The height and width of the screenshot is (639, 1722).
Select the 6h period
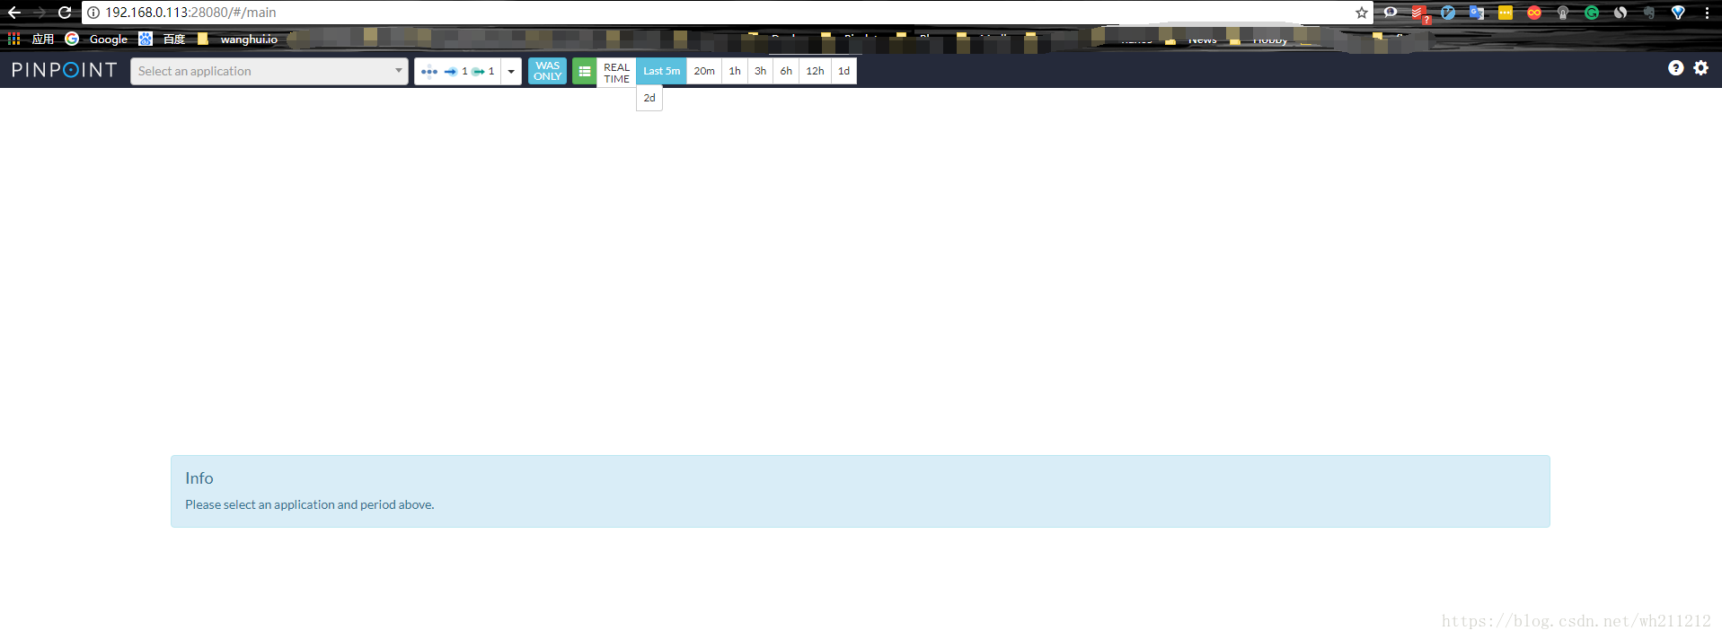tap(786, 71)
